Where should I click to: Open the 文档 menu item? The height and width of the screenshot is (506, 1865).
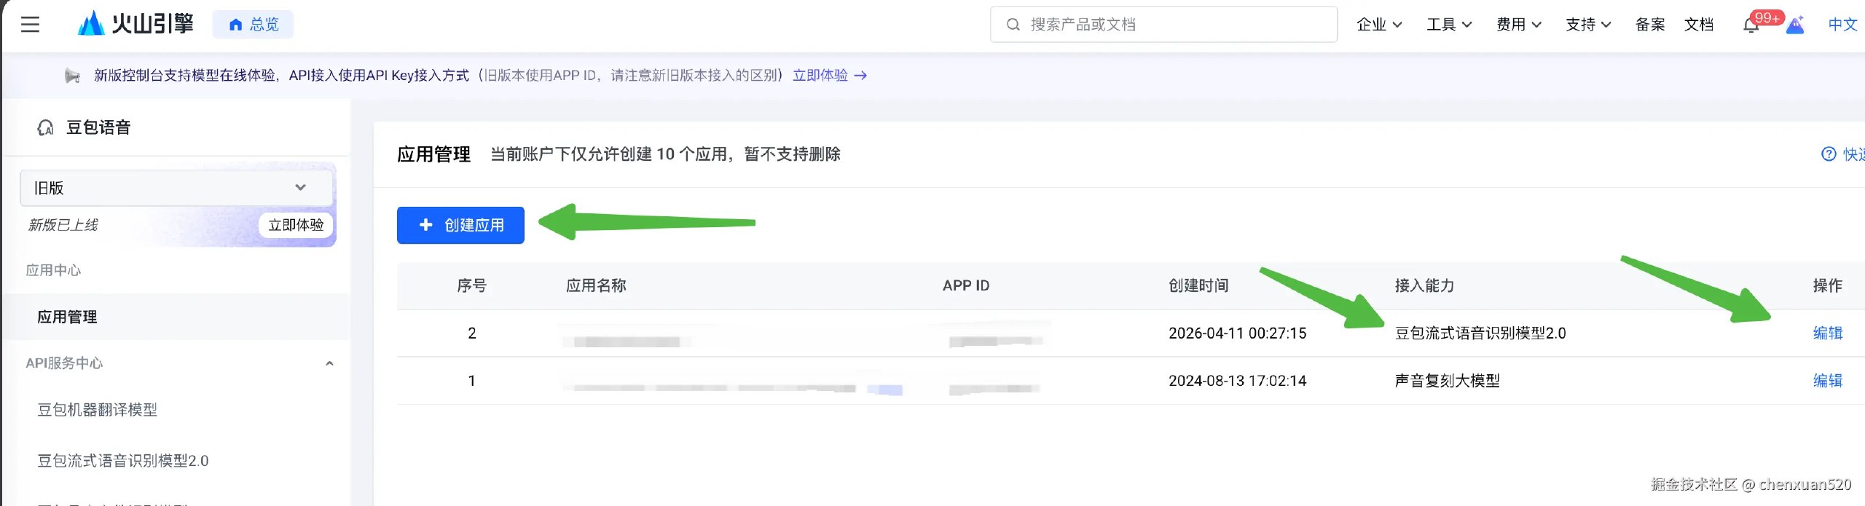coord(1698,25)
